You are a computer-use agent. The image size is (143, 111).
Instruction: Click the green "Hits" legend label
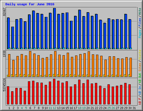(x=140, y=11)
